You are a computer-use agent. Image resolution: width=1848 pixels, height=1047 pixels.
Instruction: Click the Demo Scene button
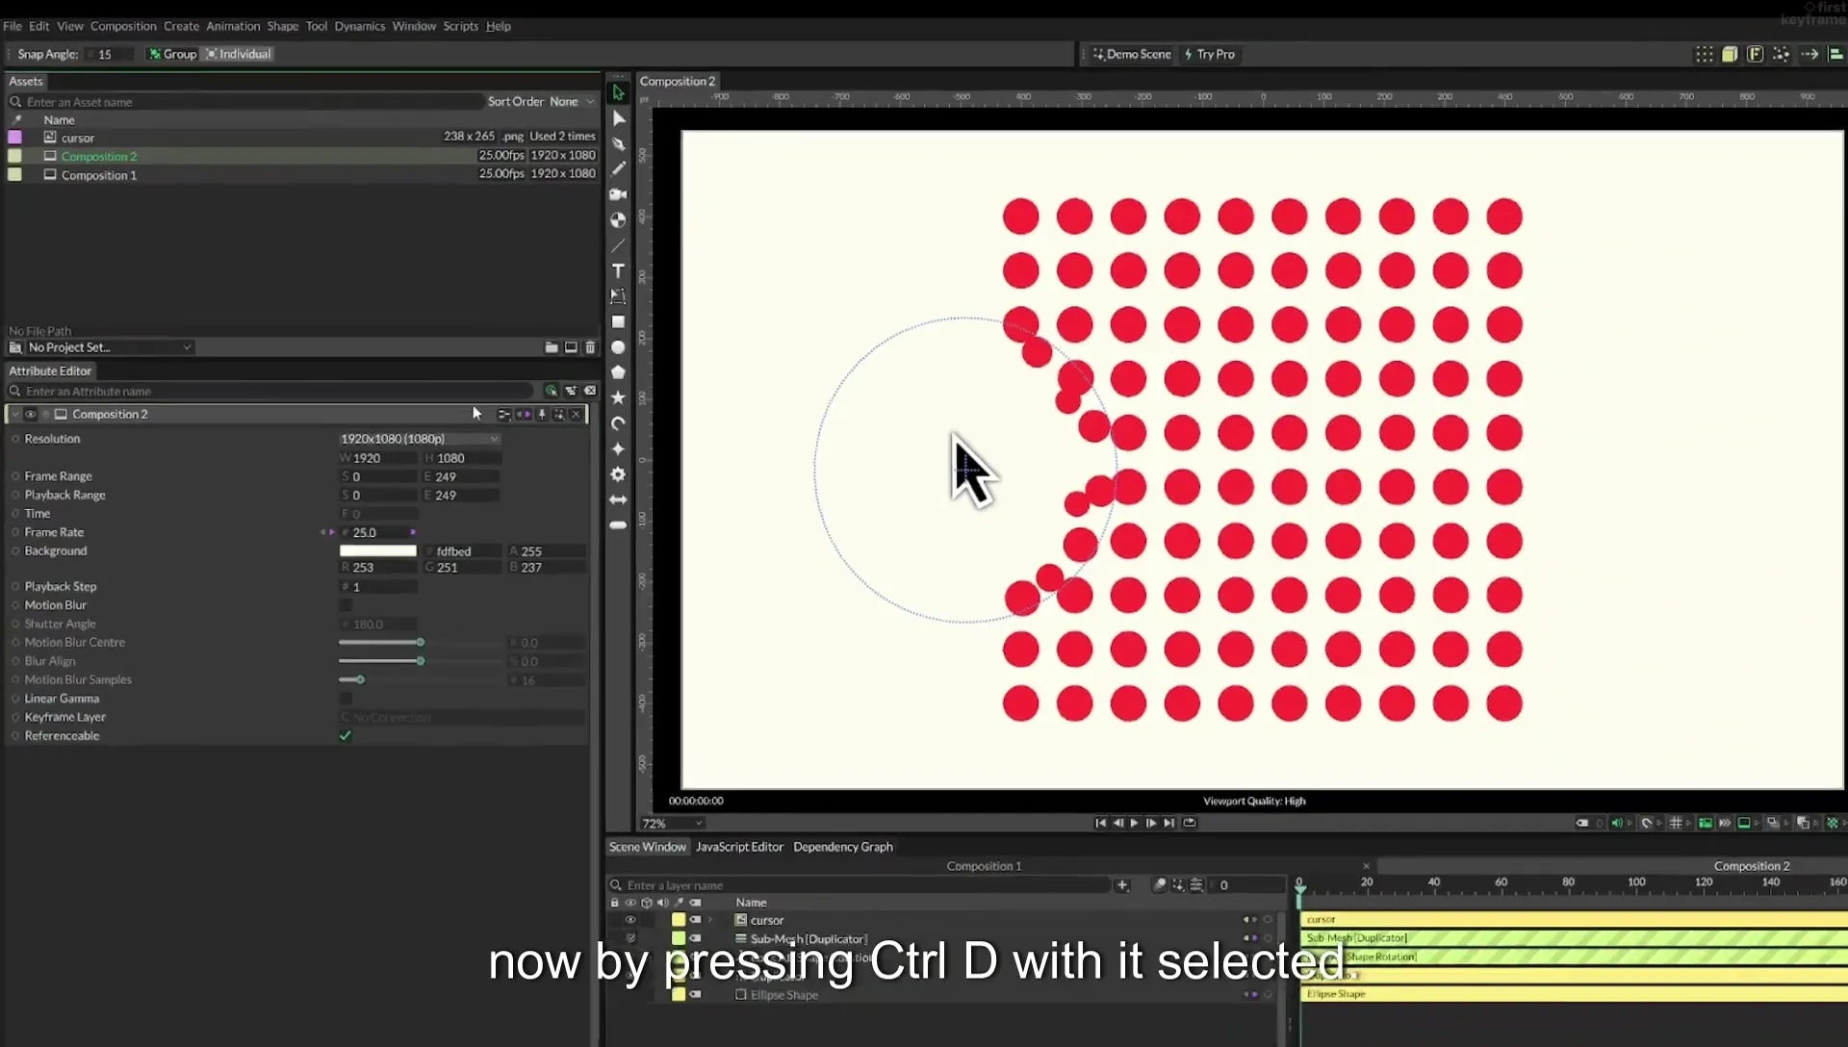tap(1132, 54)
